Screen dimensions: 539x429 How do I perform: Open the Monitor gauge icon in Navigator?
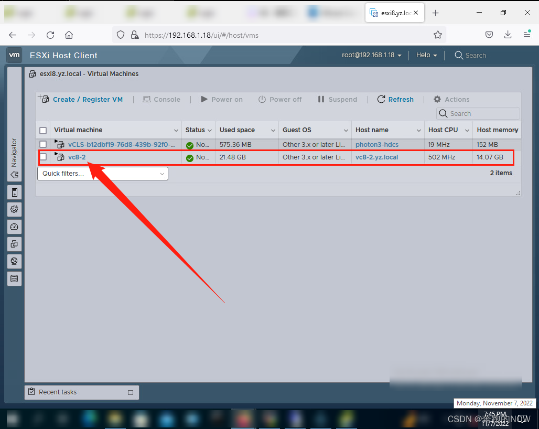(15, 227)
